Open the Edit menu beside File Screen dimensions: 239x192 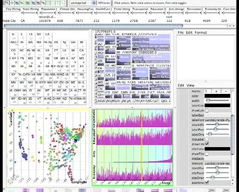coord(189,33)
